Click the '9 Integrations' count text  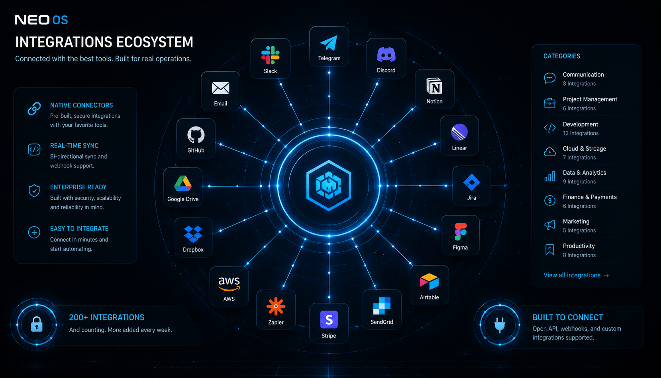coord(579,181)
